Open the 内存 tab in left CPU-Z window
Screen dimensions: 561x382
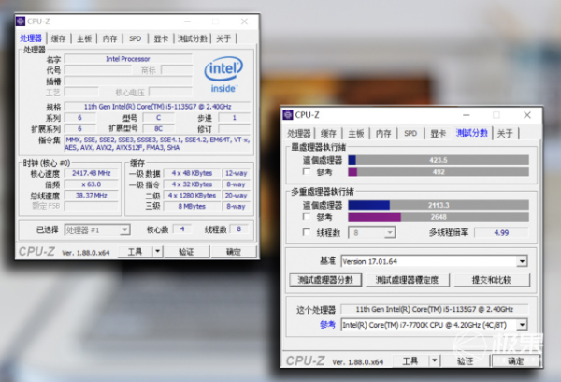pos(109,38)
